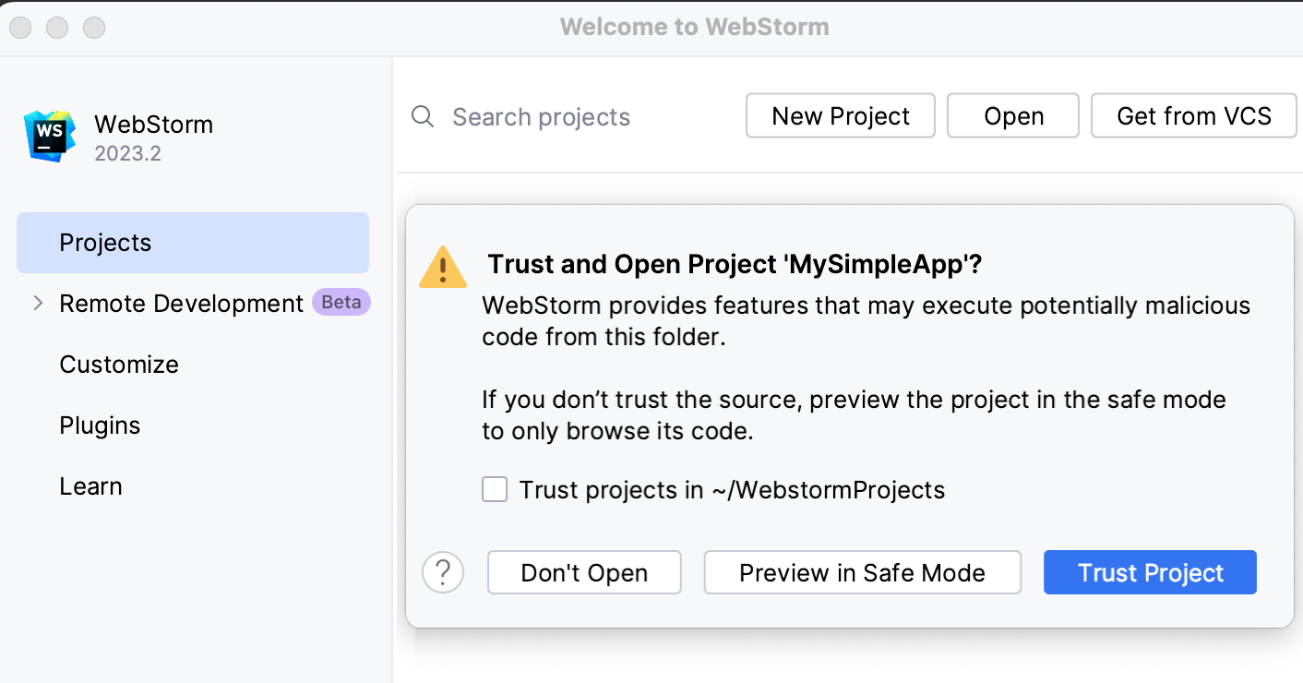This screenshot has height=683, width=1303.
Task: Open the Learn section
Action: coord(90,485)
